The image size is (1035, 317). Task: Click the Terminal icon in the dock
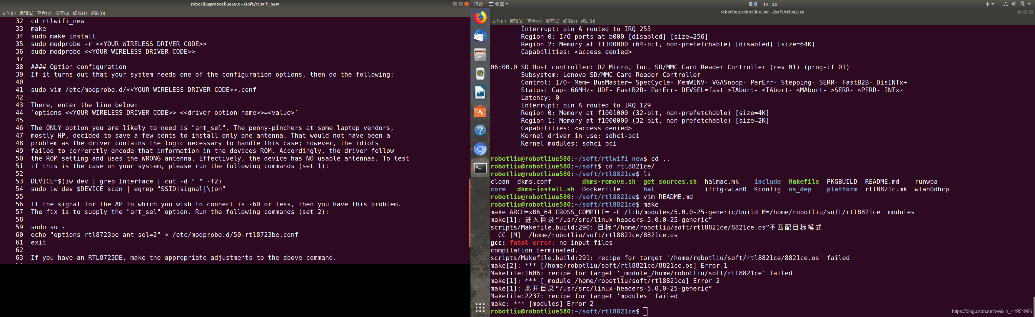[x=480, y=168]
